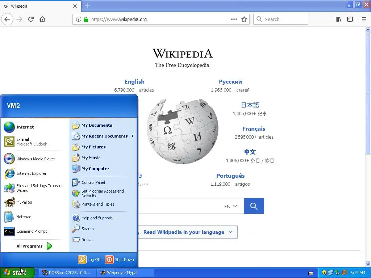
Task: Open Set Program Access and Defaults
Action: tap(103, 193)
